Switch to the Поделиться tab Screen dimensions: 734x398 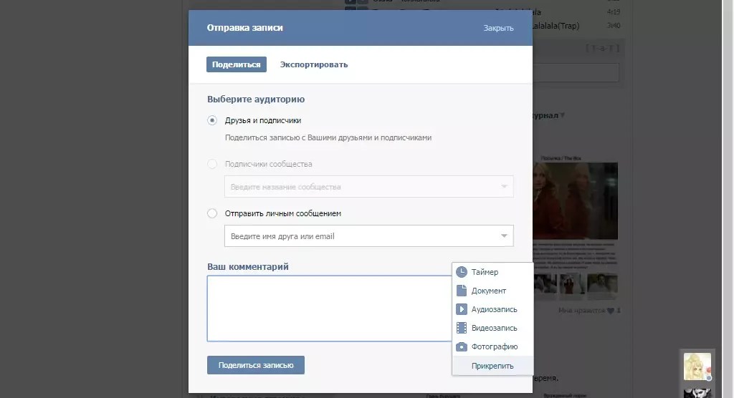coord(237,64)
